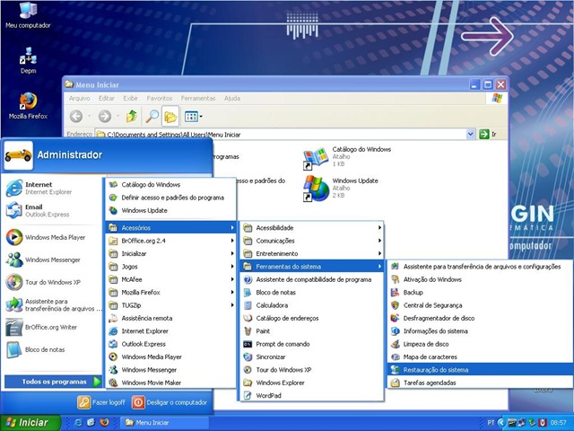Open Windows Explorer from Acessórios menu
The height and width of the screenshot is (431, 574).
coord(312,383)
